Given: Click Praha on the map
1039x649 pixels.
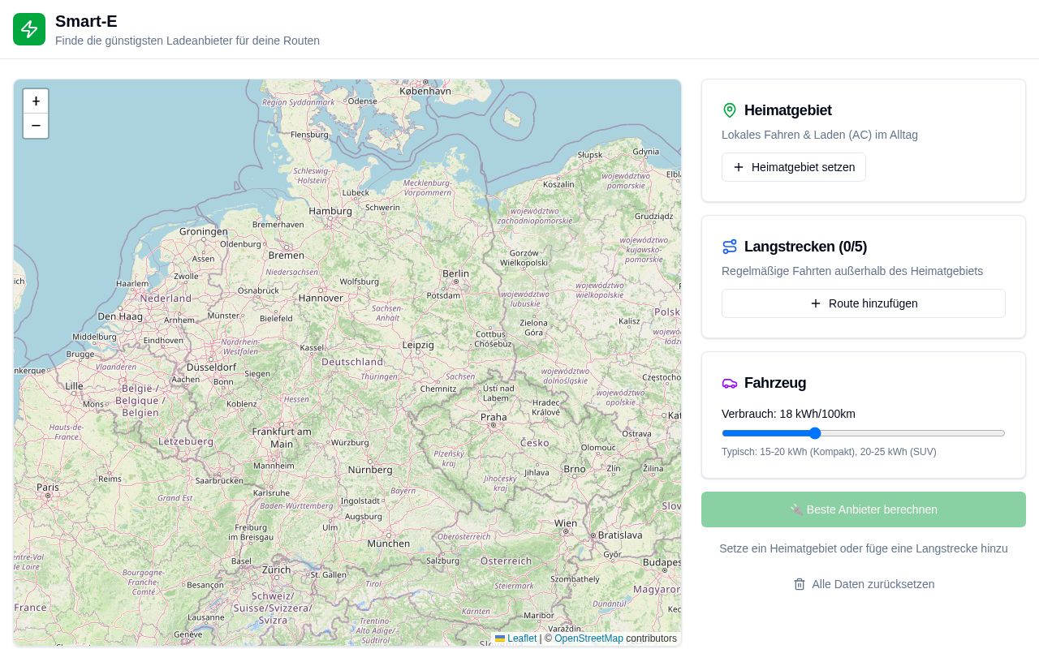Looking at the screenshot, I should coord(493,418).
